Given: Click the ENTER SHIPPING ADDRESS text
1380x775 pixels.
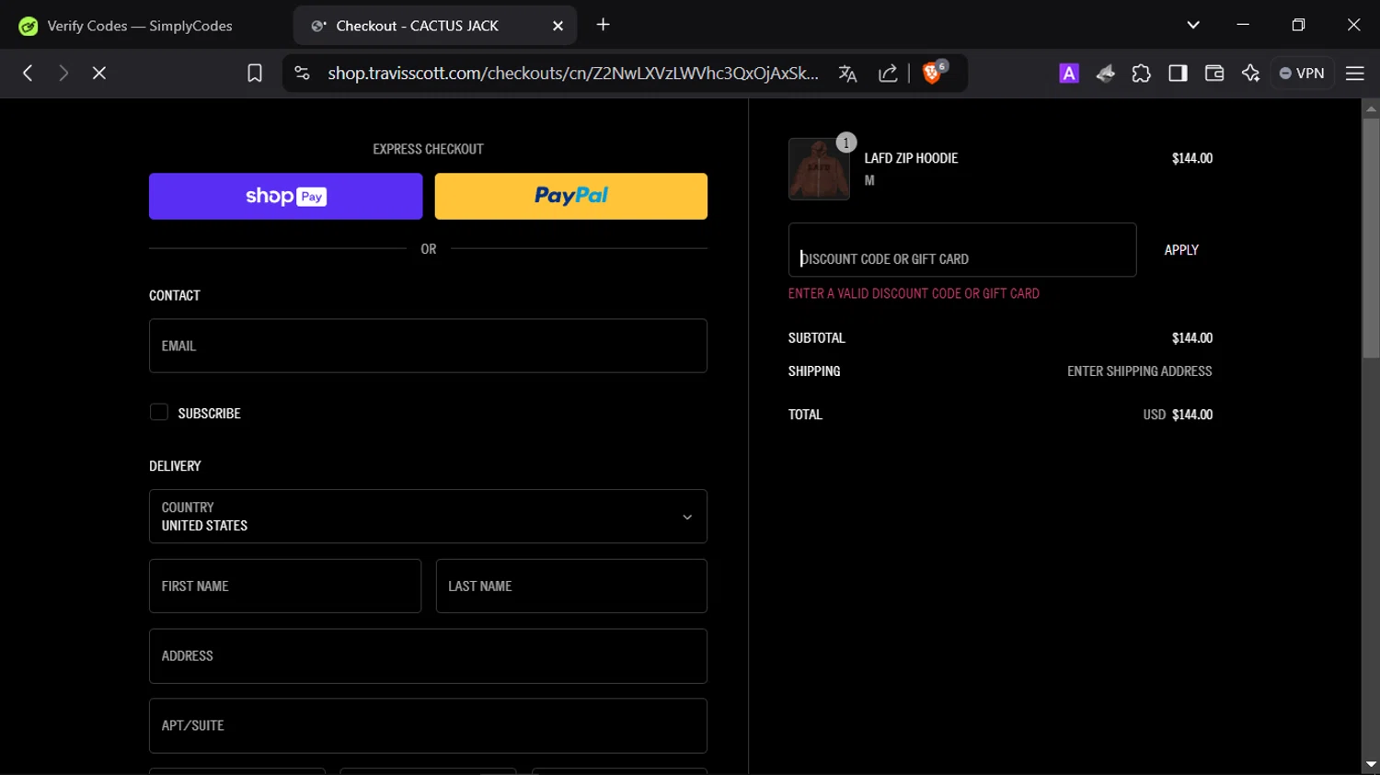Looking at the screenshot, I should pyautogui.click(x=1139, y=371).
